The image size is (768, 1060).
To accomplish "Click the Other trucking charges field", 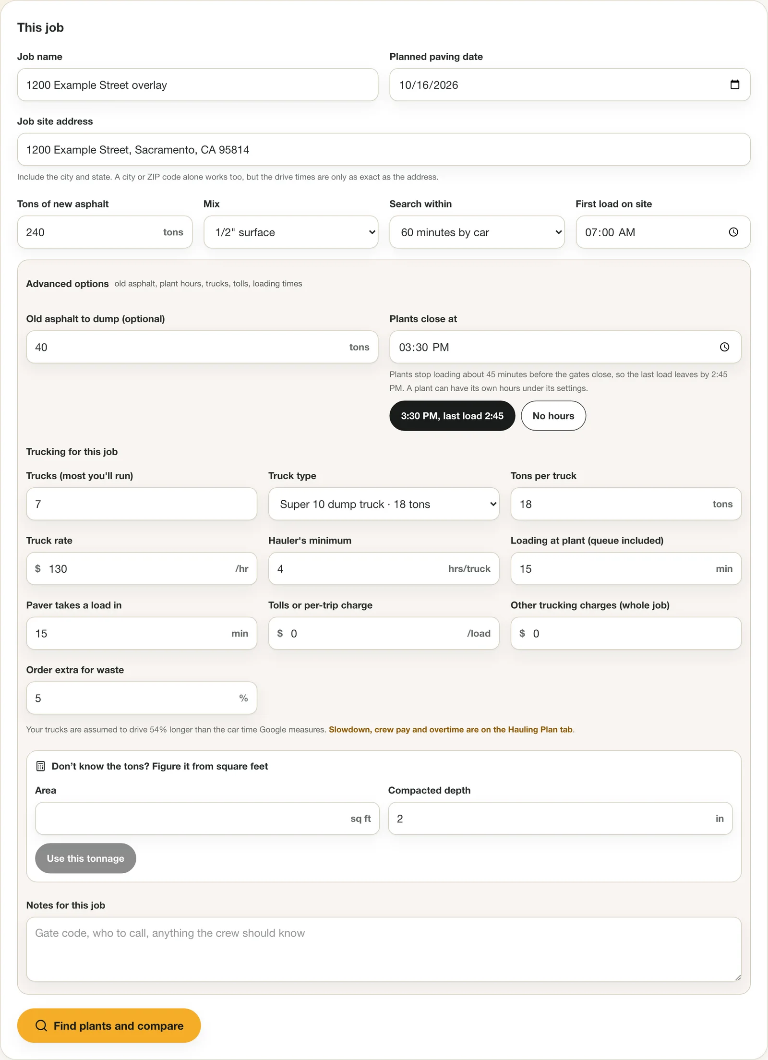I will (x=626, y=634).
